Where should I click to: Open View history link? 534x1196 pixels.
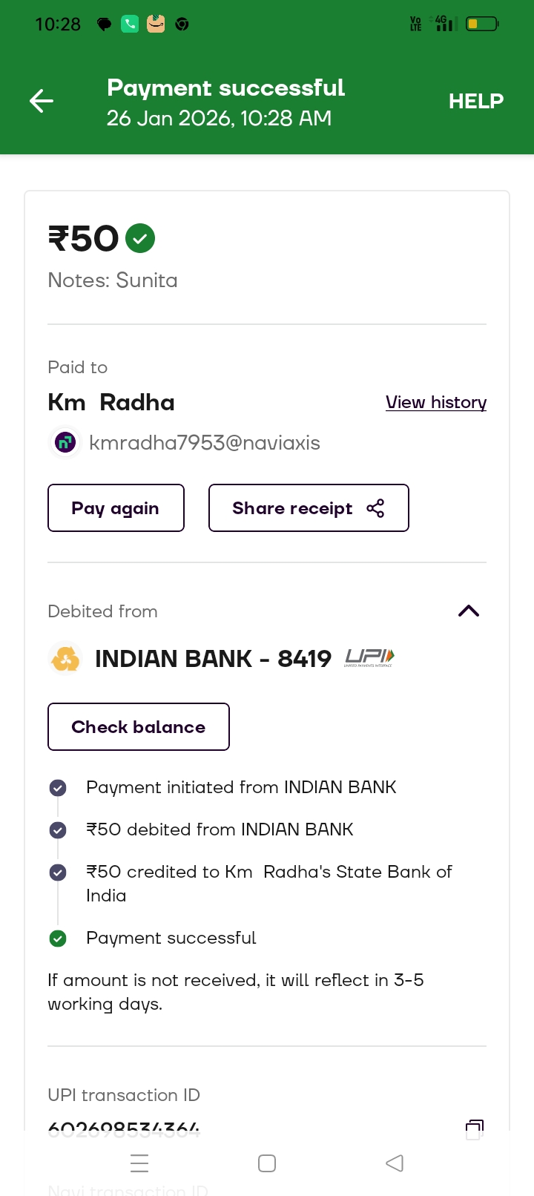tap(436, 402)
